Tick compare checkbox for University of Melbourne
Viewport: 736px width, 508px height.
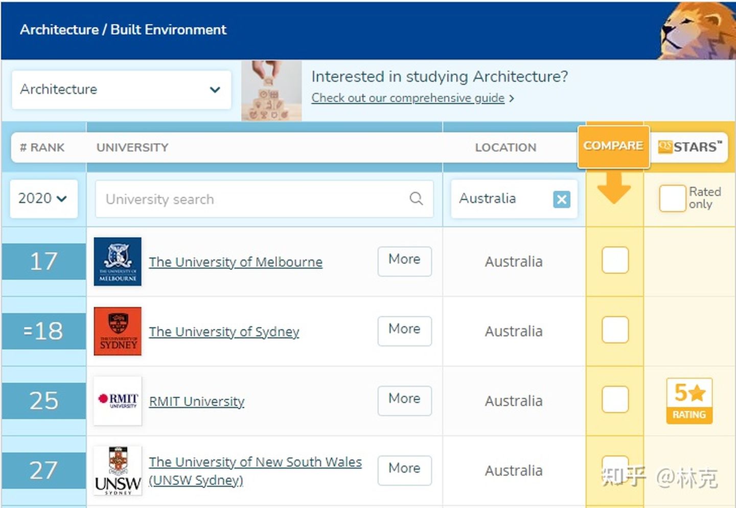pyautogui.click(x=615, y=260)
